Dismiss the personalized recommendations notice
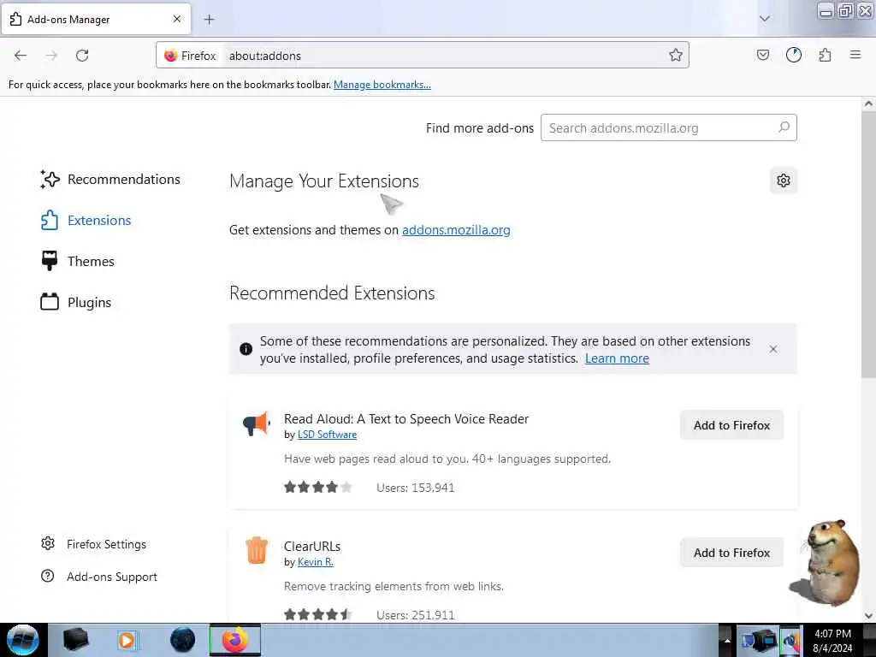 pyautogui.click(x=772, y=349)
